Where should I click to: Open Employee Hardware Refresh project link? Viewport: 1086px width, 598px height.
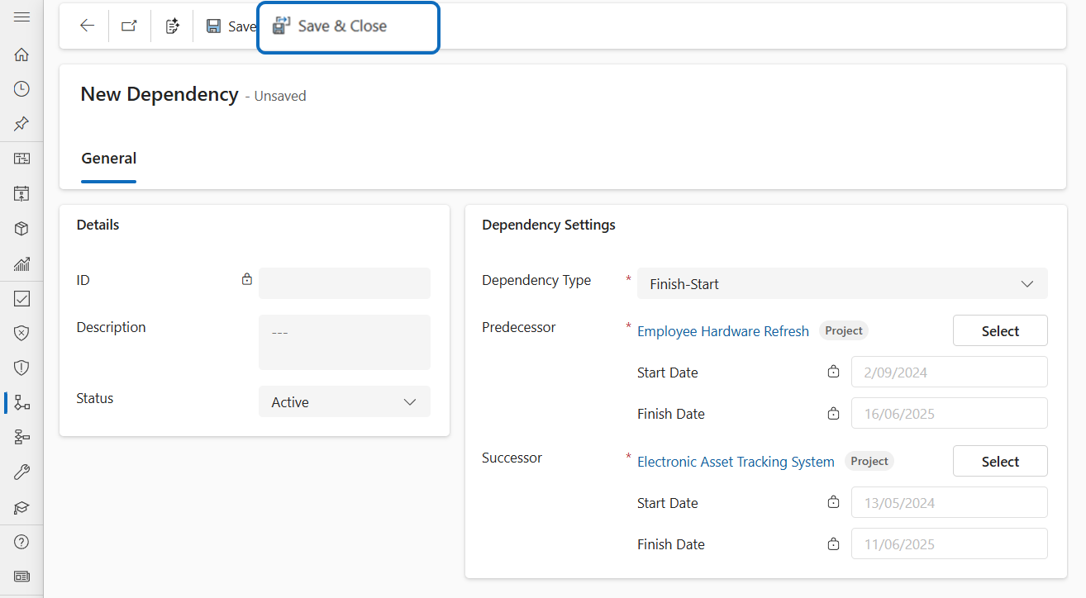[x=723, y=331]
